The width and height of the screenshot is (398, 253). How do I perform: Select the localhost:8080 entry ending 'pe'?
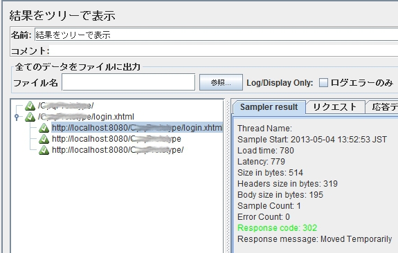tap(116, 139)
